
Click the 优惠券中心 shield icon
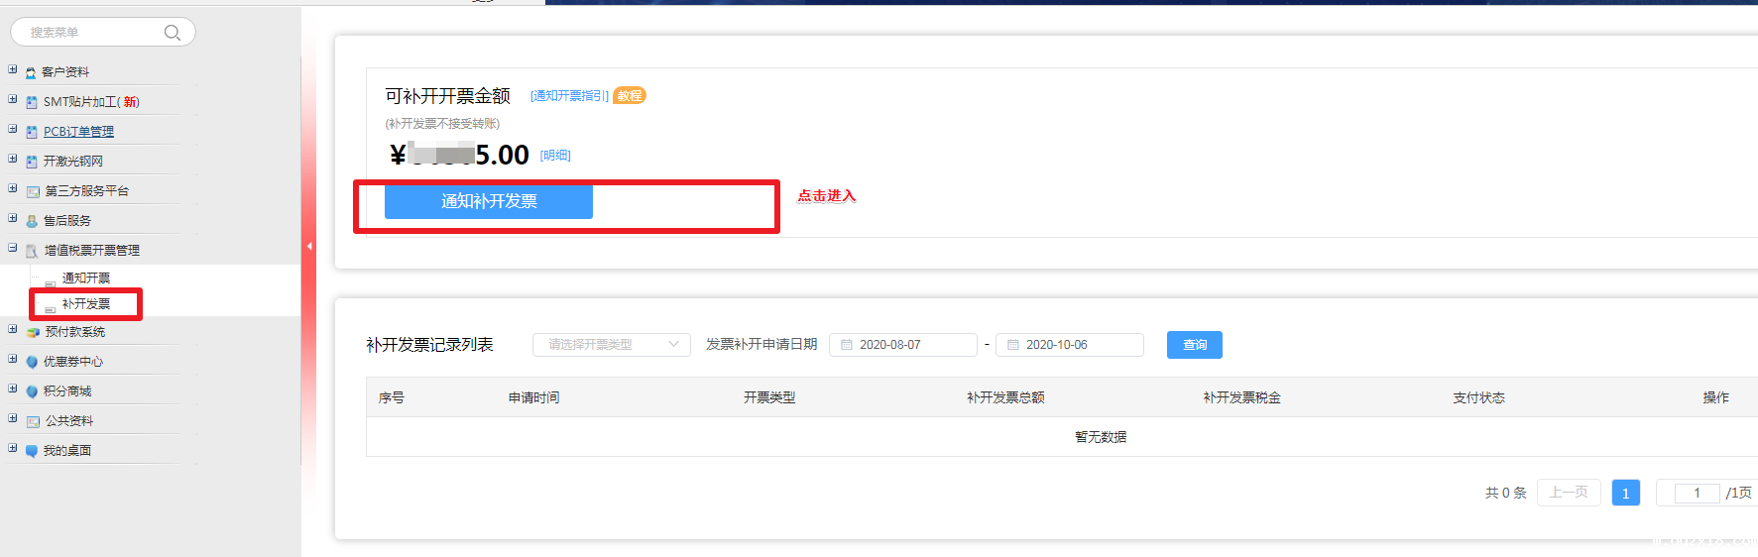tap(32, 362)
